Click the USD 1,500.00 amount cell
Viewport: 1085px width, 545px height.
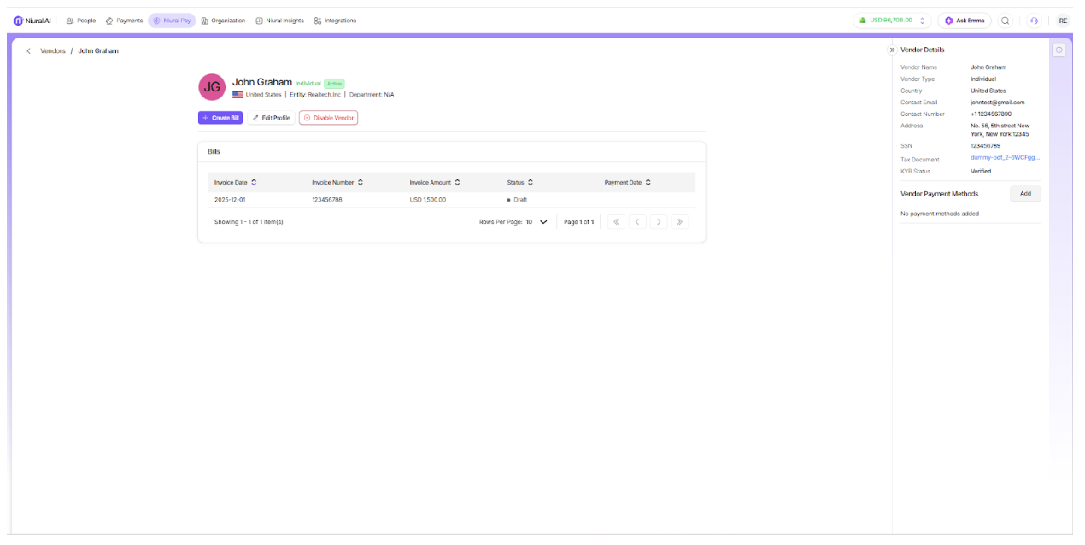[x=428, y=200]
